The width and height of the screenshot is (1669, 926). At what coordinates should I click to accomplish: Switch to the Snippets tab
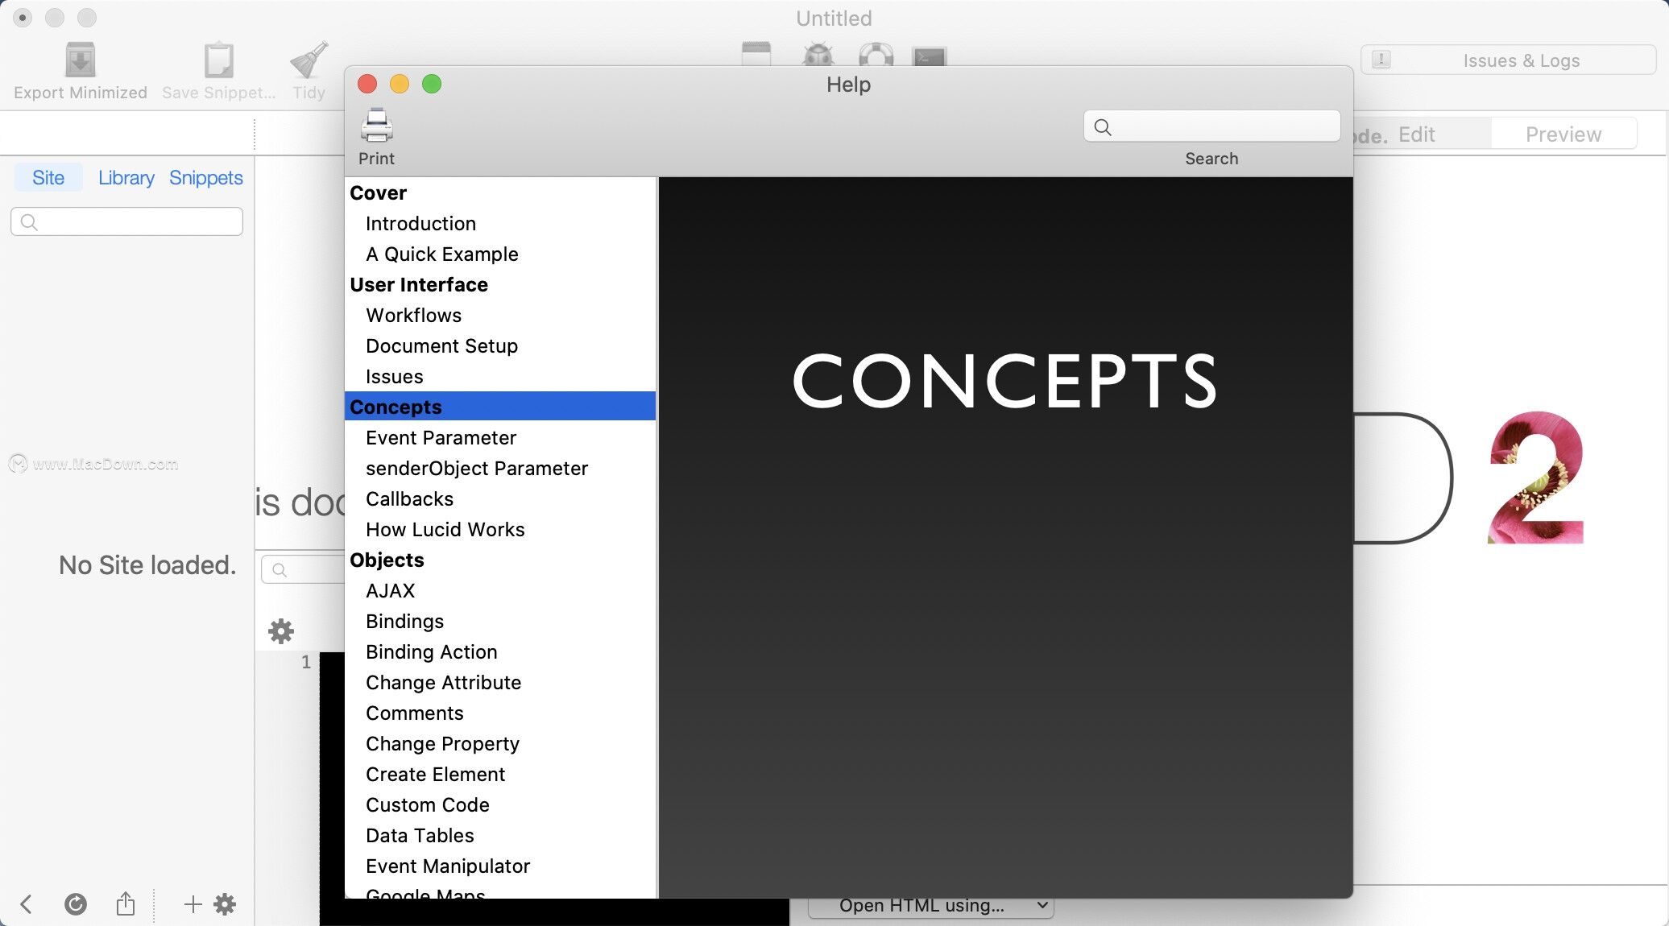(x=205, y=177)
